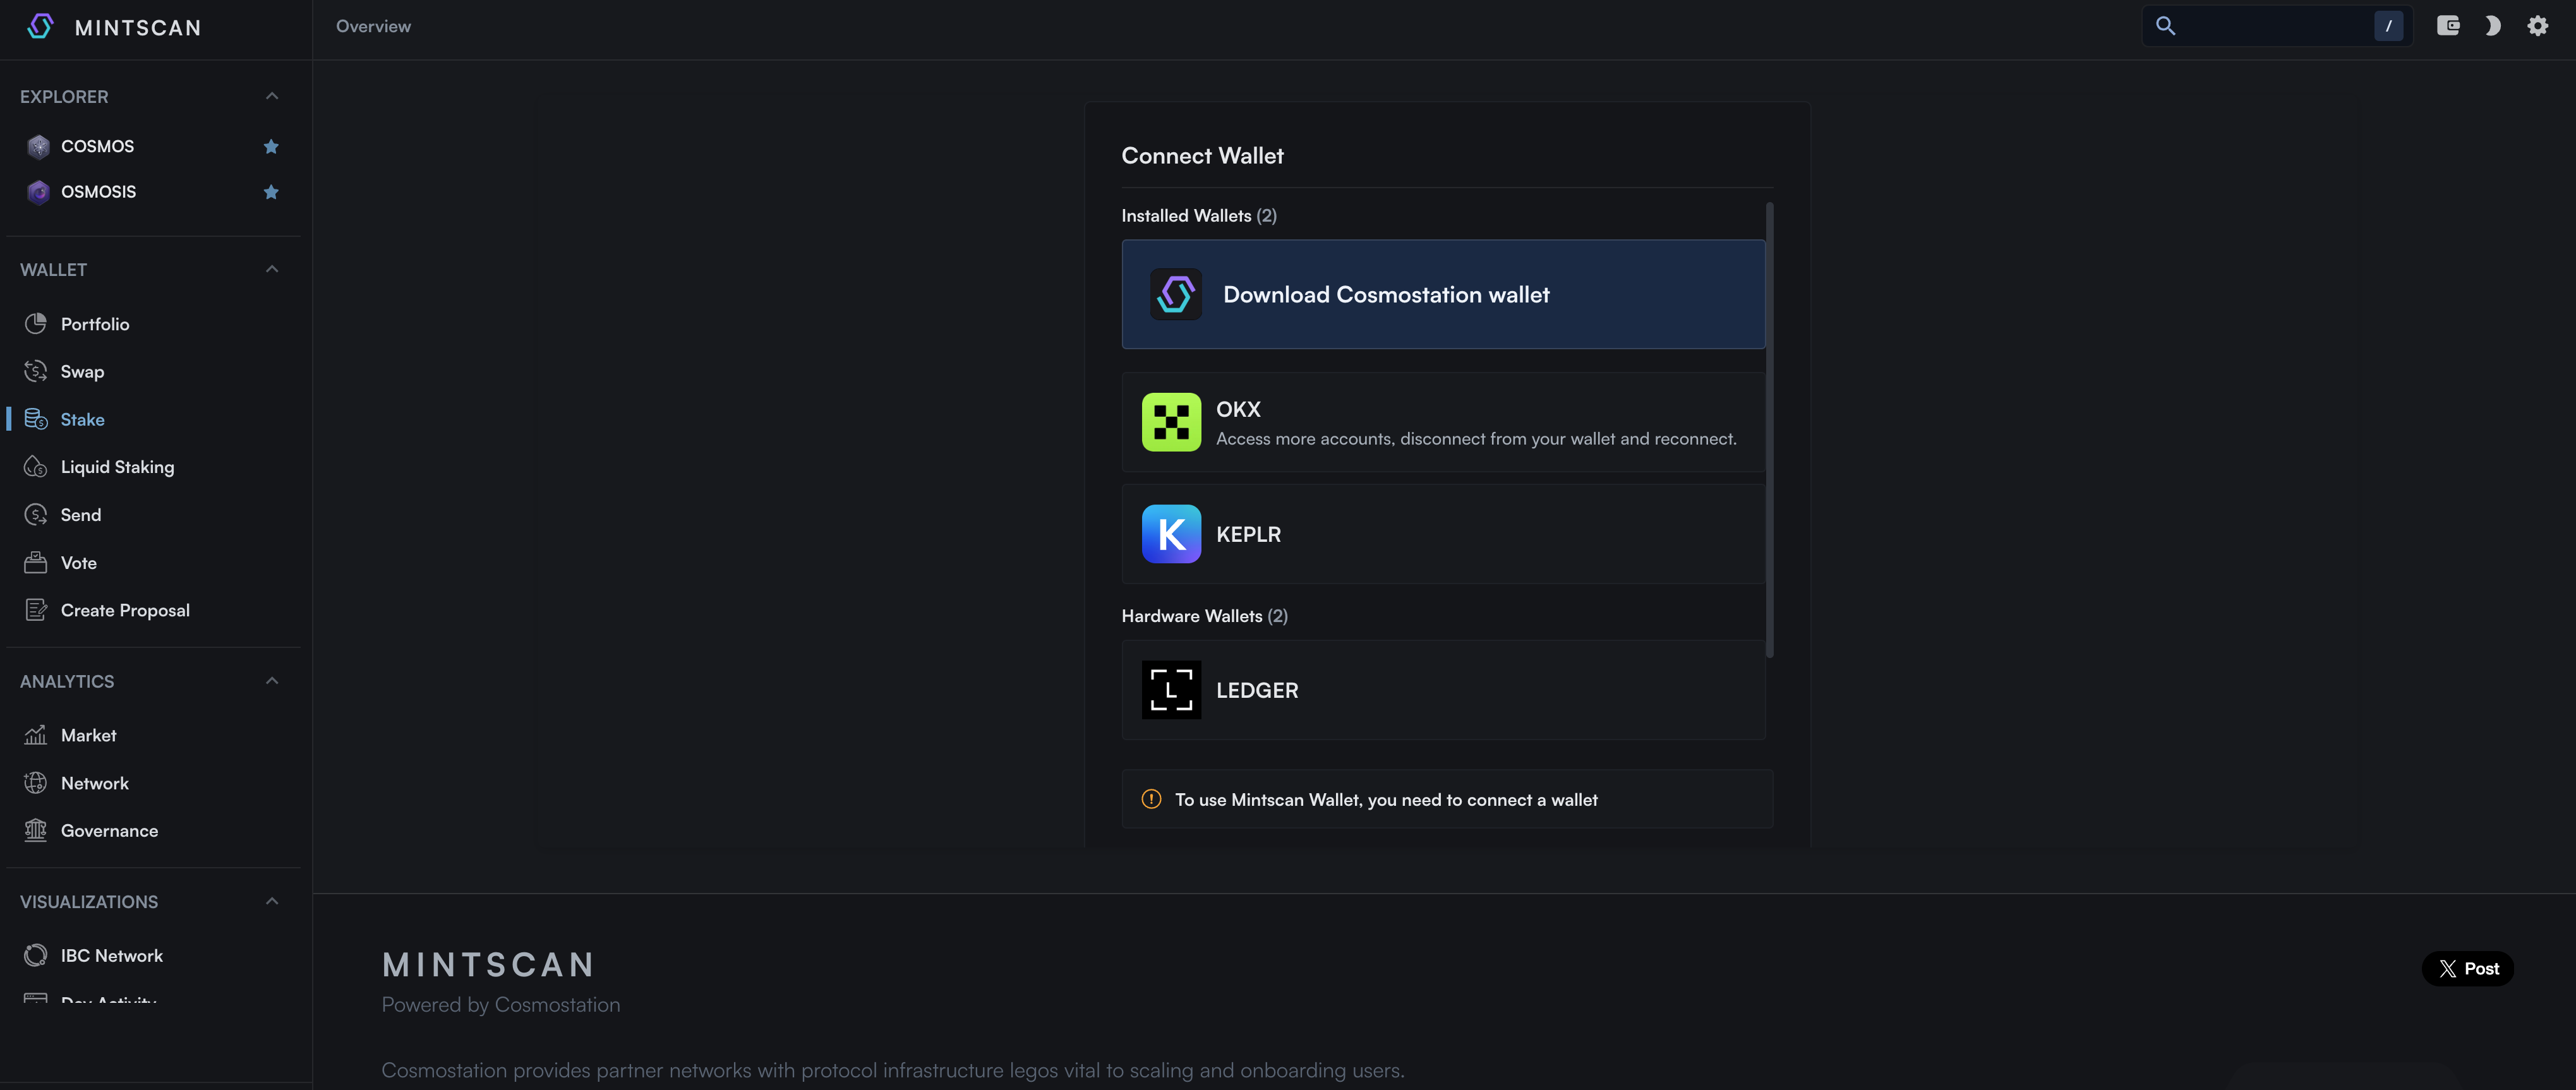Click the Post button for X

coord(2467,967)
